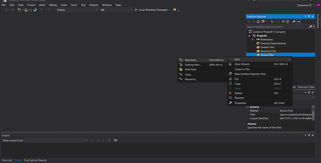Select Copy in context menu
This screenshot has width=321, height=163.
click(x=260, y=83)
